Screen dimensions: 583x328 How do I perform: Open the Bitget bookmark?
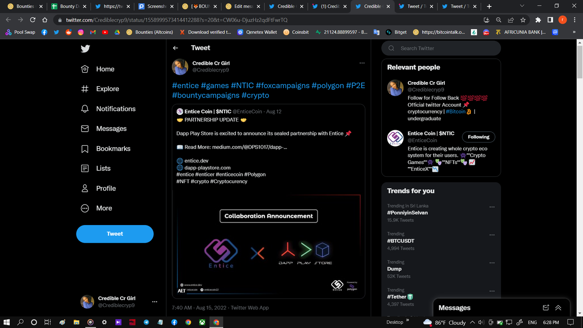[x=396, y=32]
